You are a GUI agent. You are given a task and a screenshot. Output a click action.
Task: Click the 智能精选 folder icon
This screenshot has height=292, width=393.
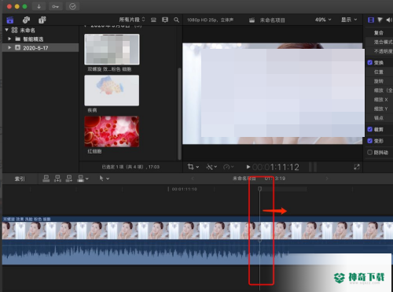pyautogui.click(x=18, y=39)
